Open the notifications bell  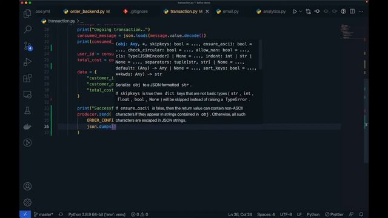tap(361, 214)
